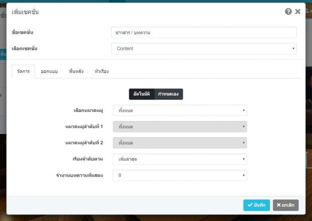Select the พื้นหลัง tab
The image size is (312, 221).
pos(76,71)
